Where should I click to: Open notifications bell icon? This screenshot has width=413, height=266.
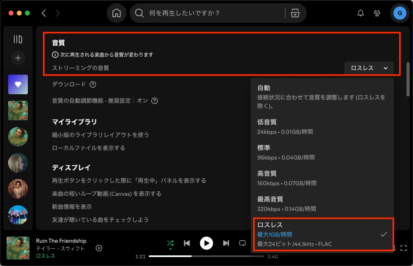[x=360, y=13]
